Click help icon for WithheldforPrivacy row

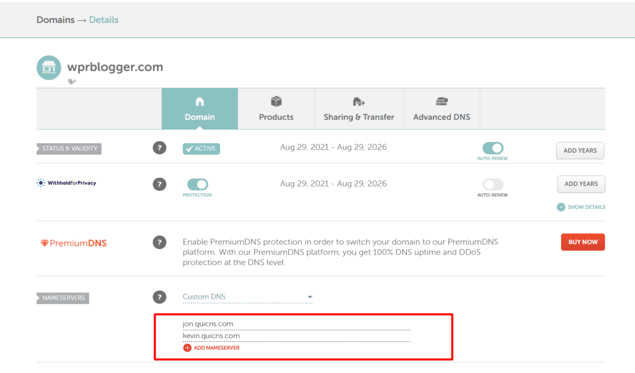[x=159, y=184]
